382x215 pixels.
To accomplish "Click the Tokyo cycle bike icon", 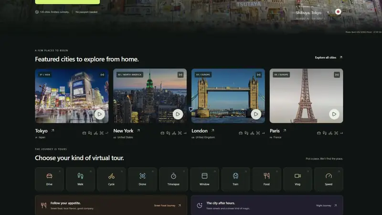I will click(96, 133).
